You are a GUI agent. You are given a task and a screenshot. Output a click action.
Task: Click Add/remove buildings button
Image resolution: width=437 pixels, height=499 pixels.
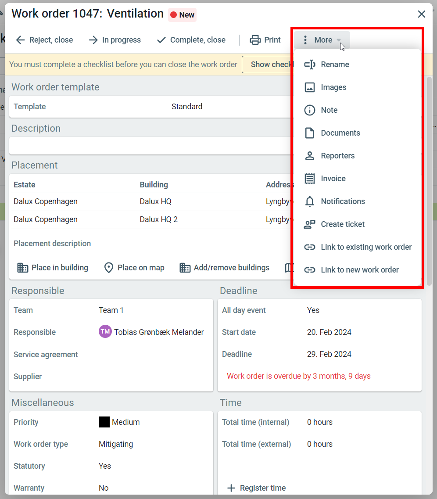point(224,268)
